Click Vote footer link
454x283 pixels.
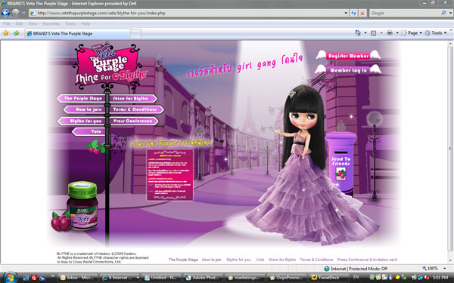point(260,260)
